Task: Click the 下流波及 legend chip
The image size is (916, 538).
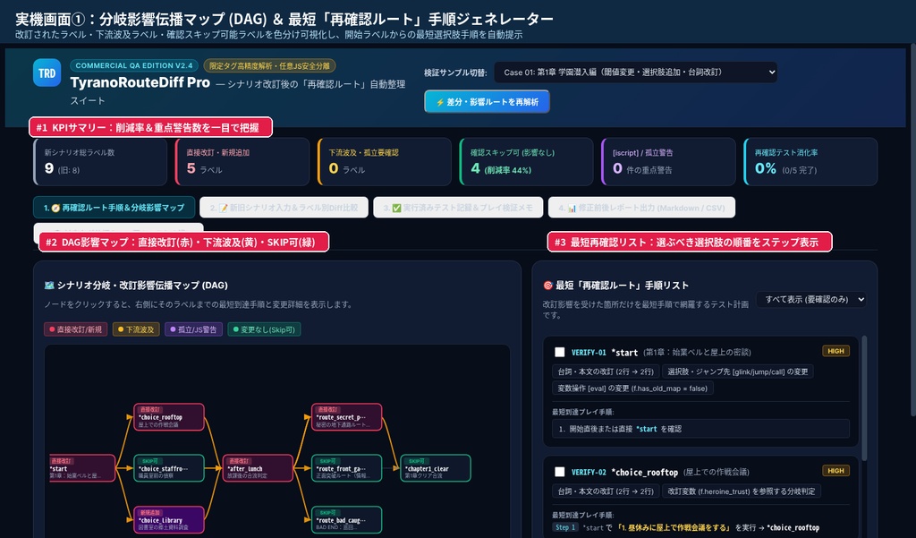Action: coord(136,329)
